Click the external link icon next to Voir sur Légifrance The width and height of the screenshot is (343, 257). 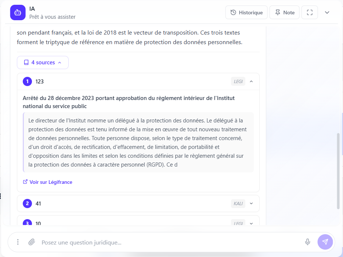pyautogui.click(x=25, y=182)
